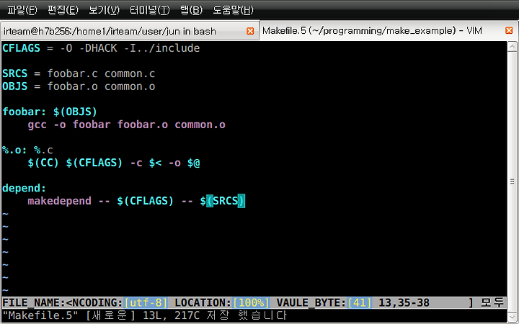
Task: Click the [100%] location indicator
Action: [252, 302]
